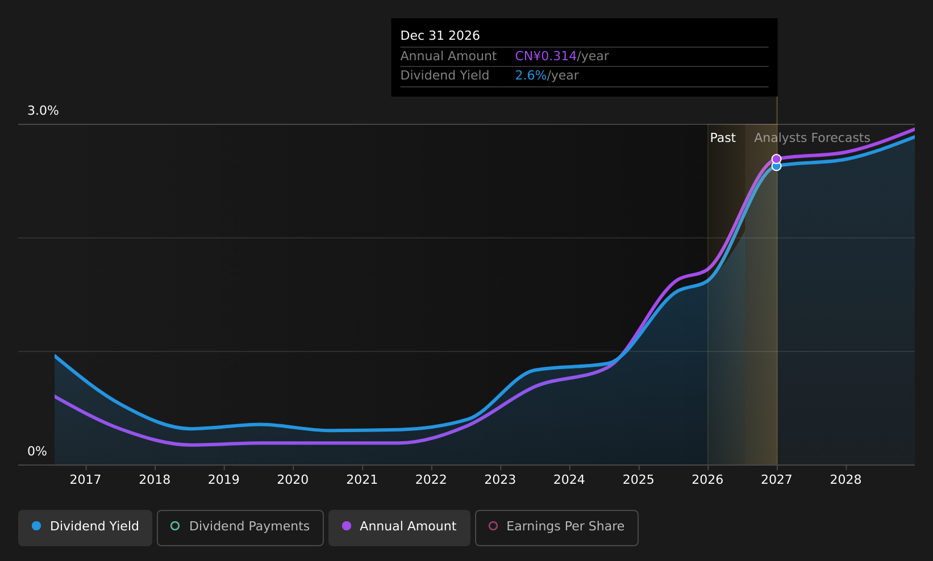Toggle the Annual Amount legend series

pos(399,527)
